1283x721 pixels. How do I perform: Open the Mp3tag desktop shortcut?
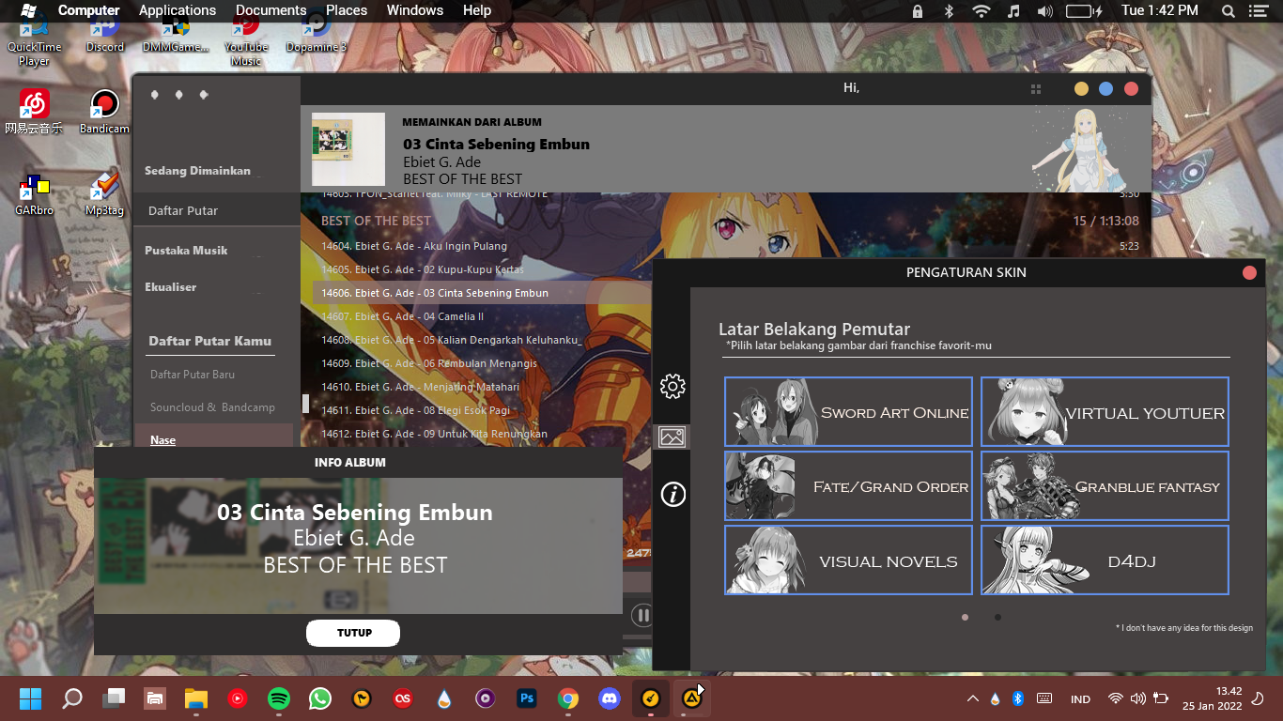pyautogui.click(x=104, y=193)
